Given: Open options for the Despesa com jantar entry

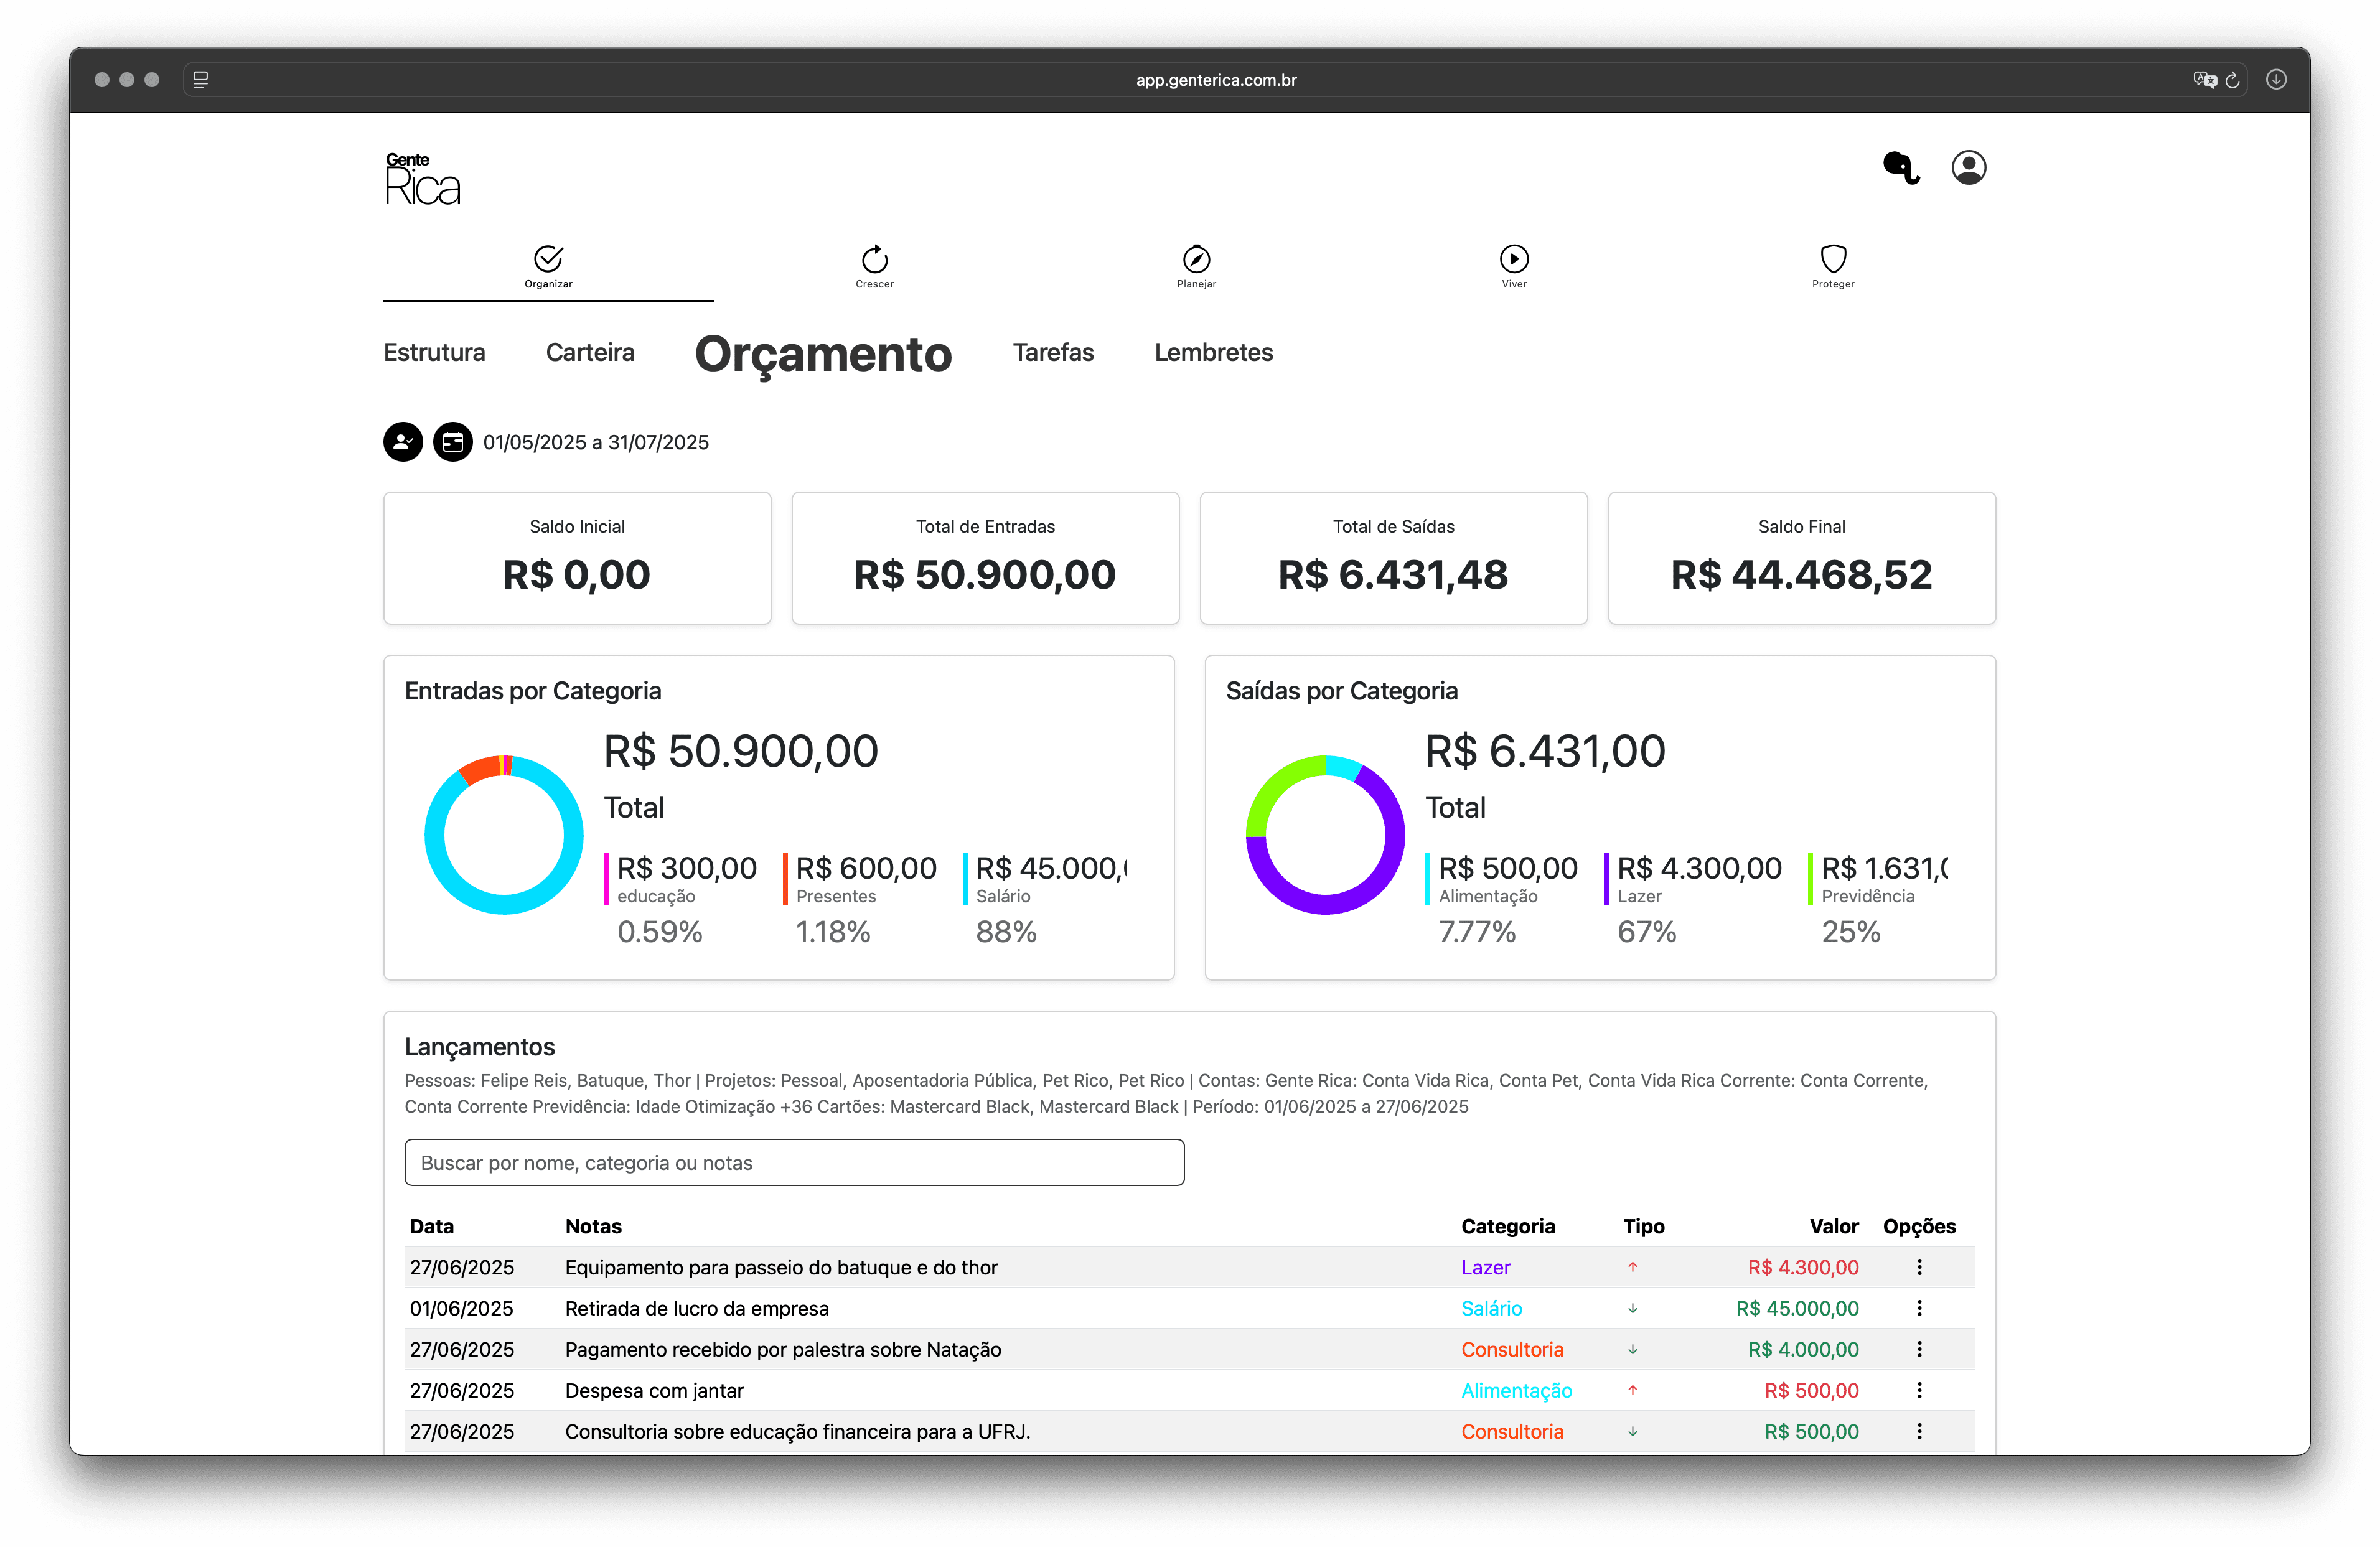Looking at the screenshot, I should click(x=1920, y=1390).
